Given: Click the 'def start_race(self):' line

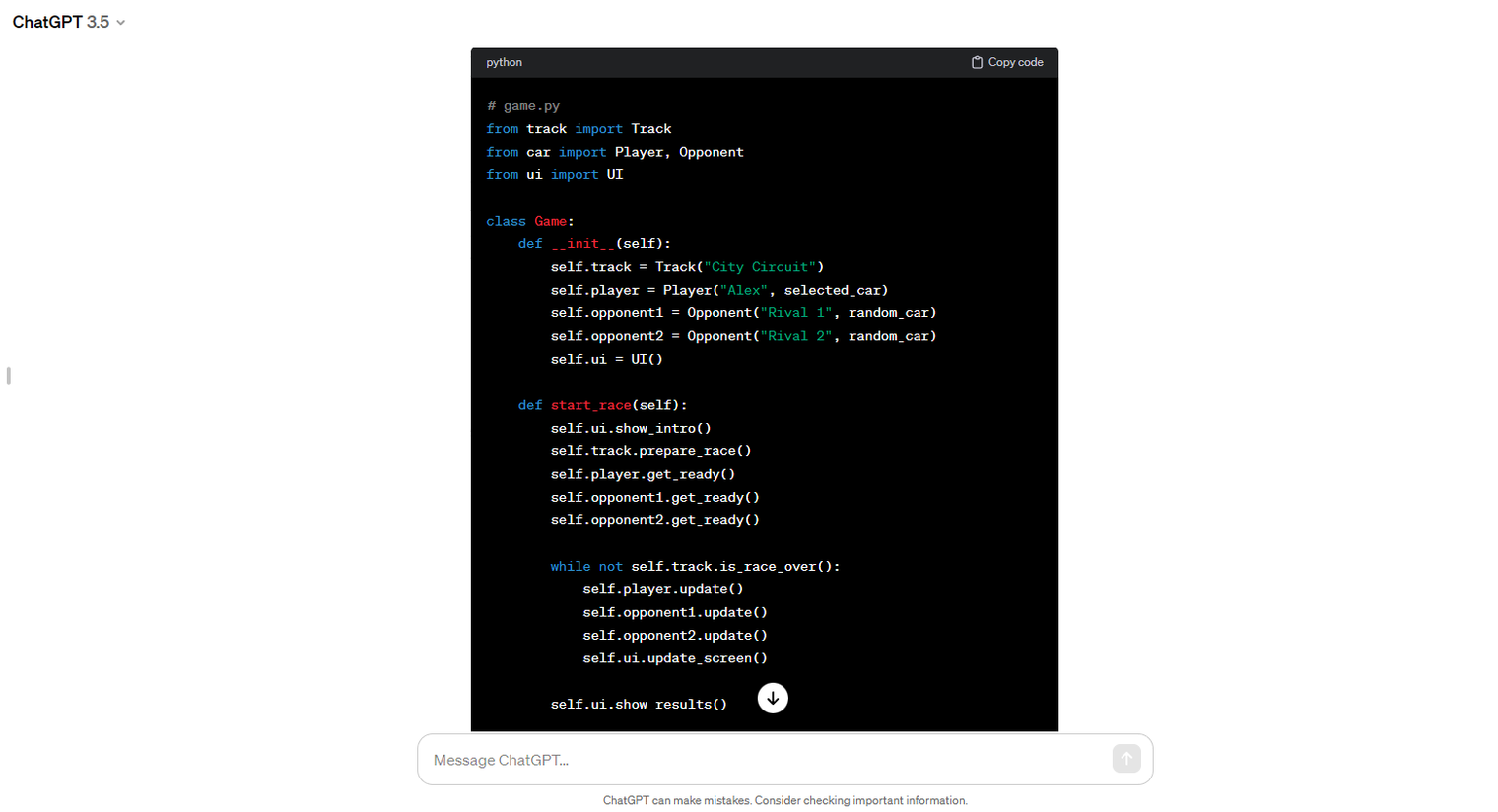Looking at the screenshot, I should [603, 405].
